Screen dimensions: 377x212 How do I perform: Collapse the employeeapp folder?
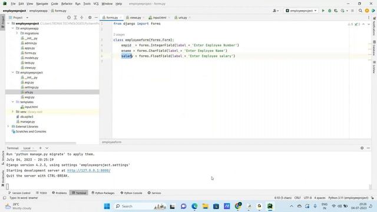click(x=13, y=28)
